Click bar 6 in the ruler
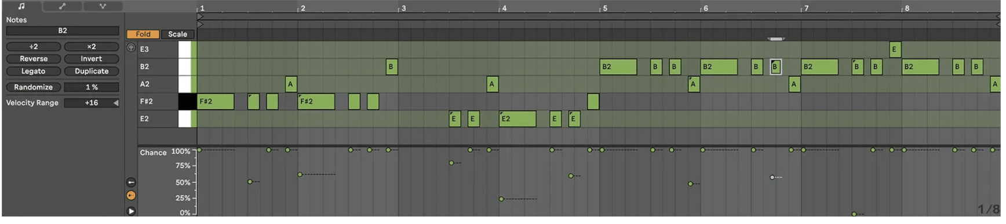Viewport: 1006px width, 224px height. click(x=706, y=9)
